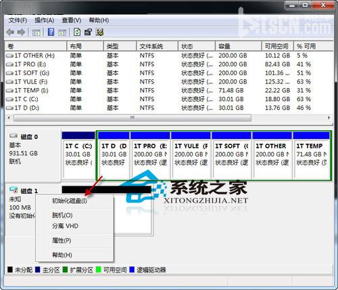
Task: Click the black unallocated bar on 磁盘 1
Action: pos(106,190)
